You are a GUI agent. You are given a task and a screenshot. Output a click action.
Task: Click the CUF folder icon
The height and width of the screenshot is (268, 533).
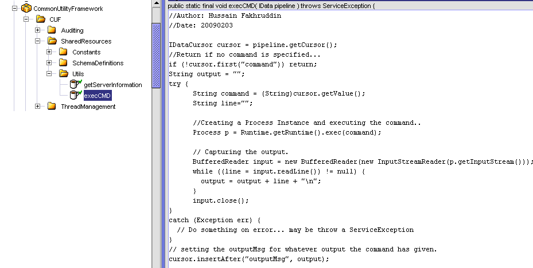pyautogui.click(x=41, y=19)
